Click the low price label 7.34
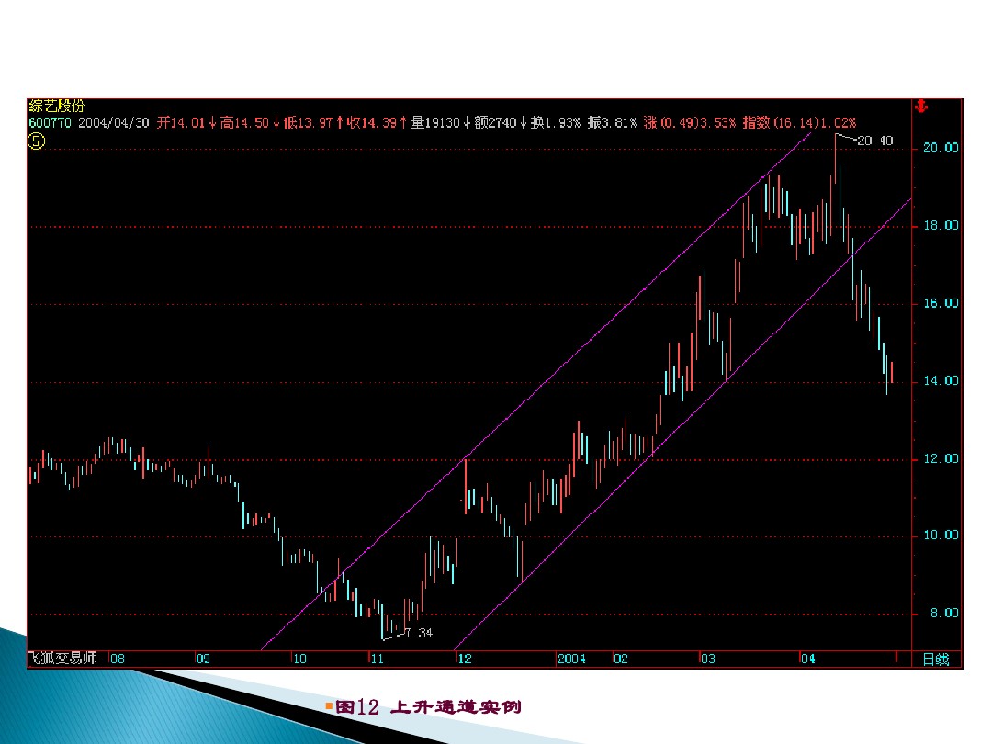 point(419,633)
